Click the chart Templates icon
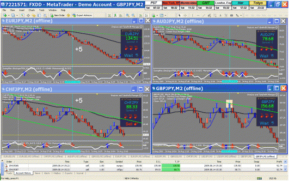This screenshot has width=289, height=181. tap(161, 15)
